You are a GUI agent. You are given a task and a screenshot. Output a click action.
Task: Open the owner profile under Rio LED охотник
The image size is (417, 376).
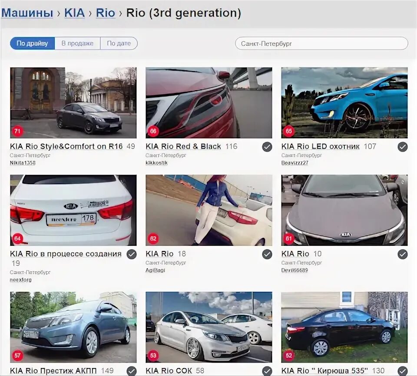[295, 163]
